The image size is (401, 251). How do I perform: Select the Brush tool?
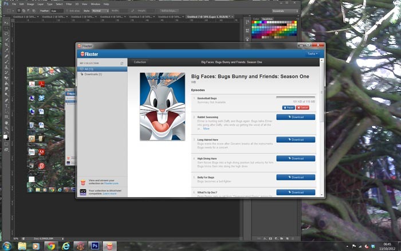tap(6, 62)
